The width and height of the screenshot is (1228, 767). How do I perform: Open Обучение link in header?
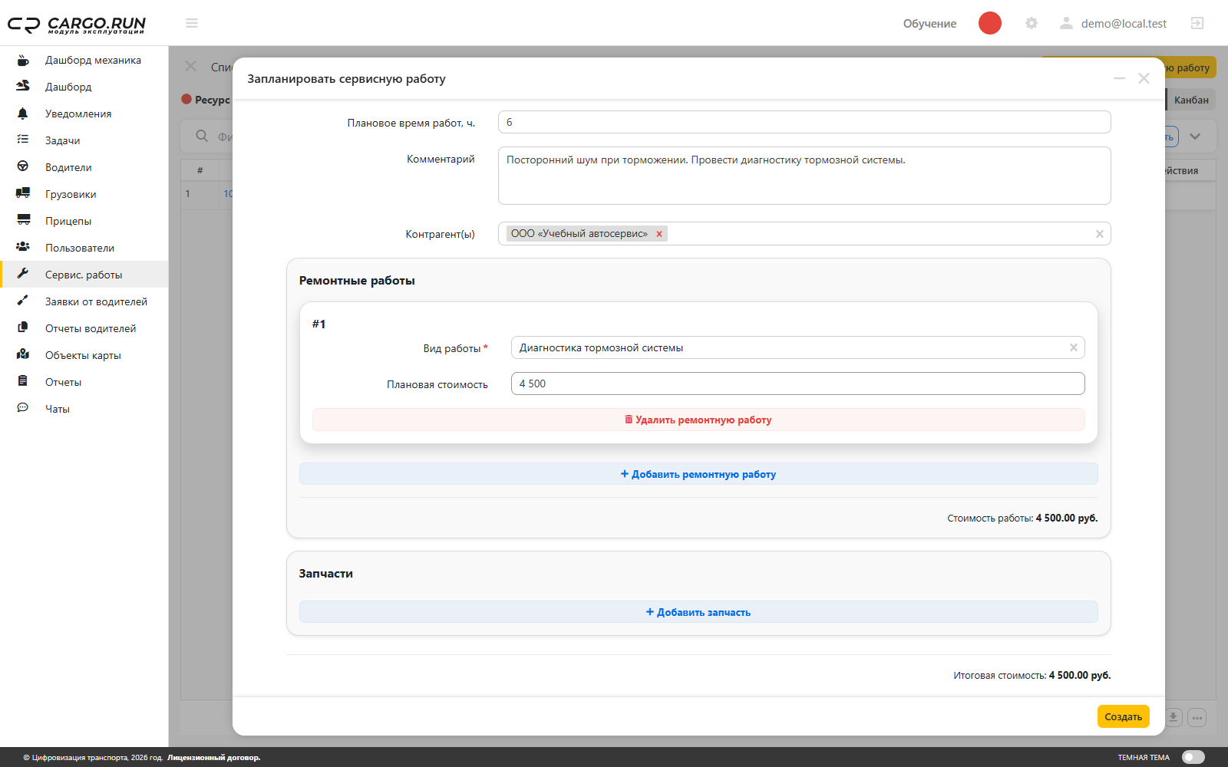(x=929, y=24)
